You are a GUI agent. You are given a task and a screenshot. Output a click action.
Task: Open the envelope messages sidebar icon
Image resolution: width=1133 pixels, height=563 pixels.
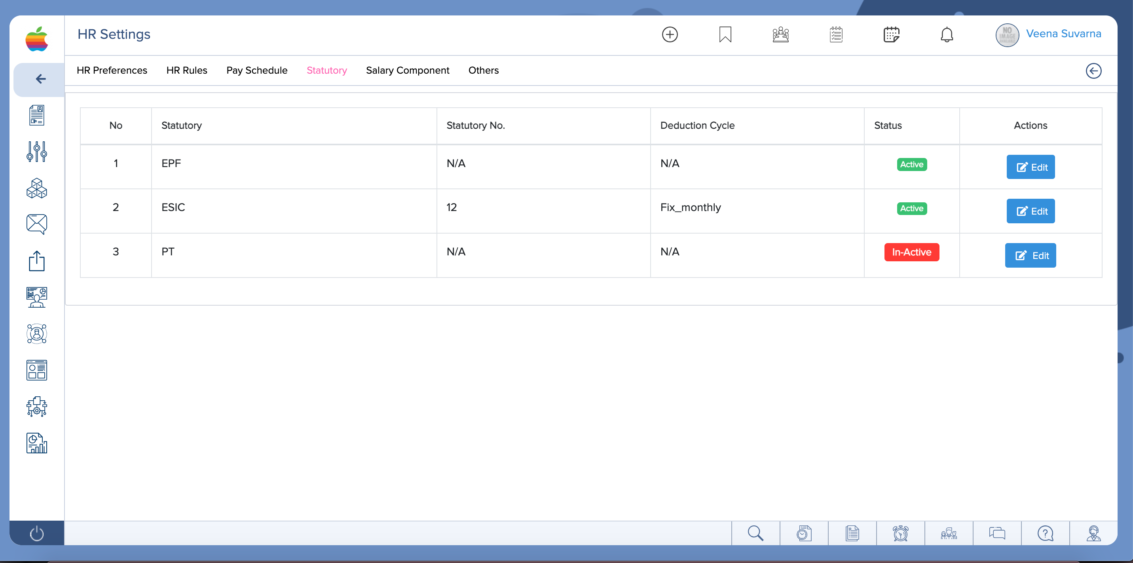(36, 224)
